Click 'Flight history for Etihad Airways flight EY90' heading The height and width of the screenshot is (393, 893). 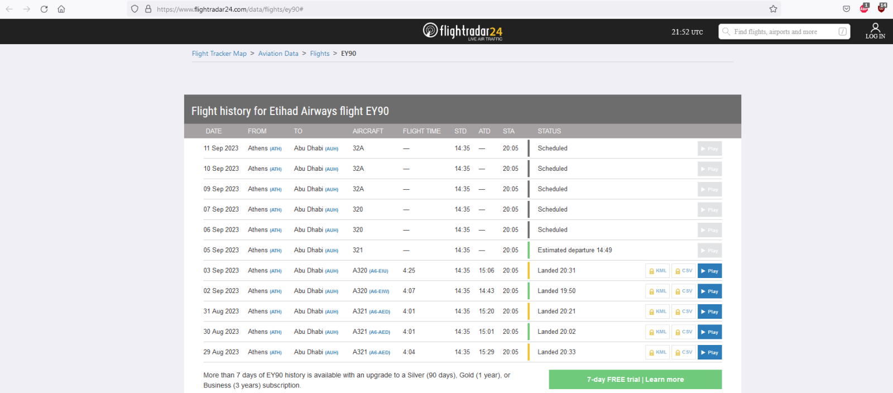[x=290, y=111]
